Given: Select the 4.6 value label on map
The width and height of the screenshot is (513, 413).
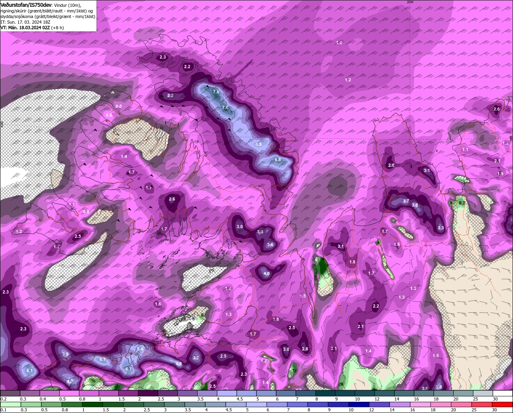Looking at the screenshot, I should (179, 364).
